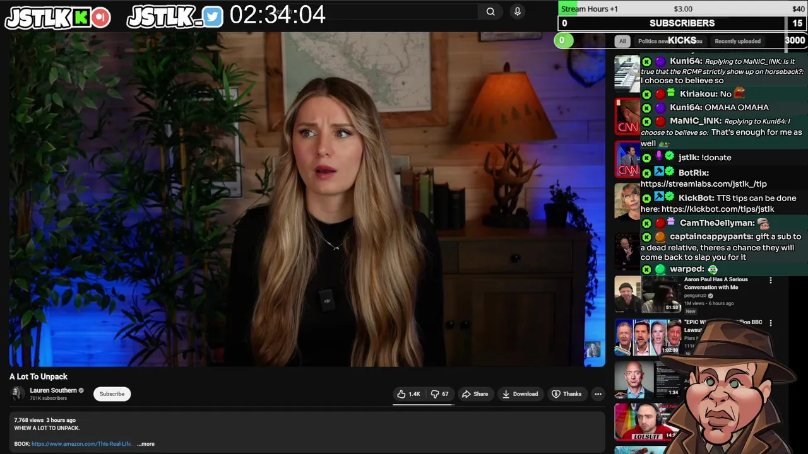Open the CNN thumbnail with a man in a suit

[627, 159]
